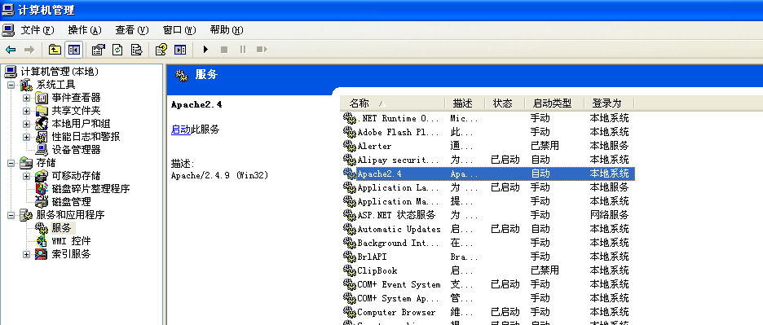The image size is (763, 325).
Task: Click the restart service toolbar icon
Action: pos(262,50)
